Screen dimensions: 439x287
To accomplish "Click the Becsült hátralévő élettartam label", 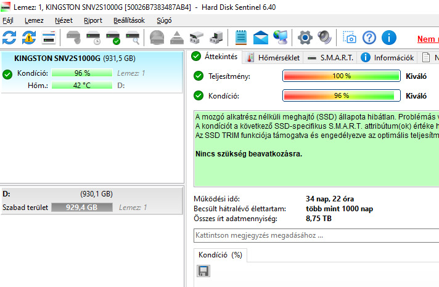I will (240, 209).
